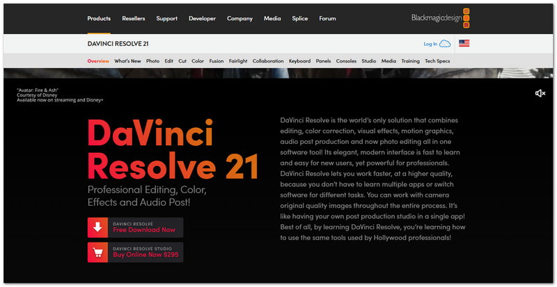The width and height of the screenshot is (557, 287).
Task: Open the Edit tab
Action: click(169, 61)
